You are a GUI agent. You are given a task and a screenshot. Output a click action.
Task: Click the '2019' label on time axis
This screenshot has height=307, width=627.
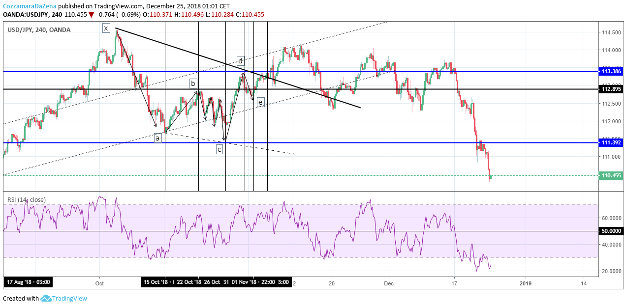pos(526,283)
